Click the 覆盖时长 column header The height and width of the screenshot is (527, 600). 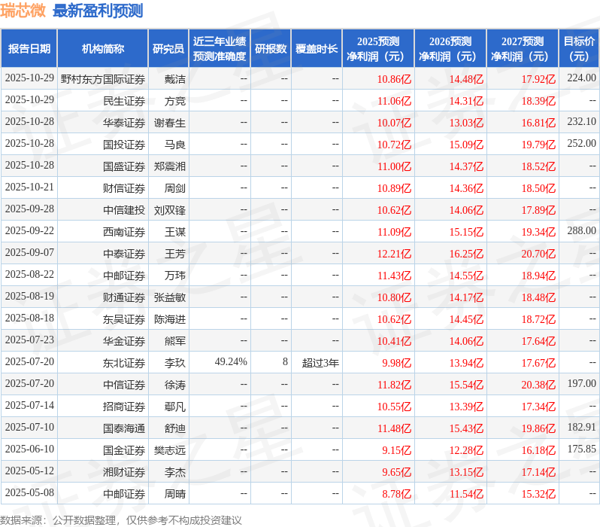(x=317, y=49)
